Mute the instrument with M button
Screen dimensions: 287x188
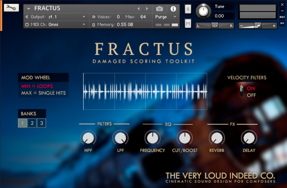(188, 23)
